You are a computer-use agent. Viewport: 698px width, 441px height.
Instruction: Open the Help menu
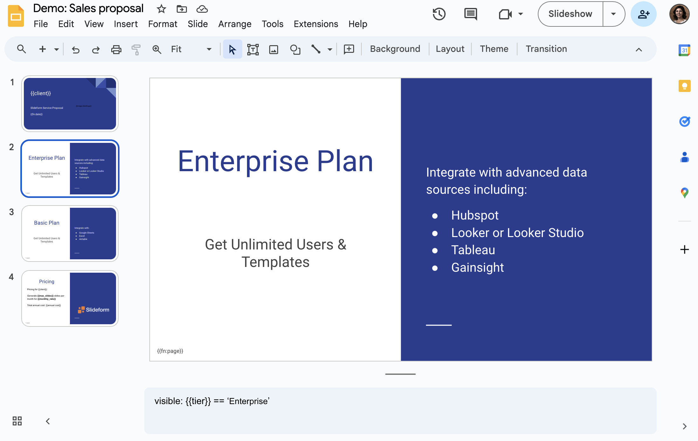[358, 24]
